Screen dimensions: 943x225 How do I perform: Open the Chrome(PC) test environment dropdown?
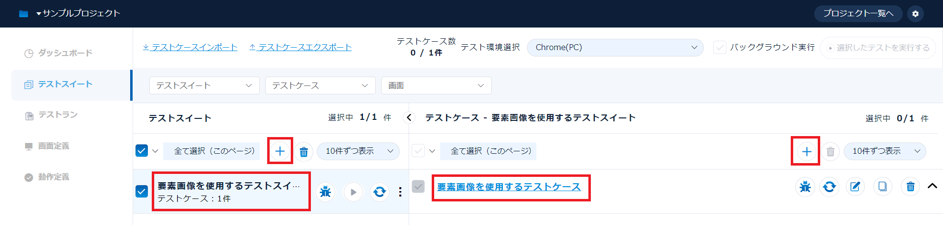pos(615,48)
